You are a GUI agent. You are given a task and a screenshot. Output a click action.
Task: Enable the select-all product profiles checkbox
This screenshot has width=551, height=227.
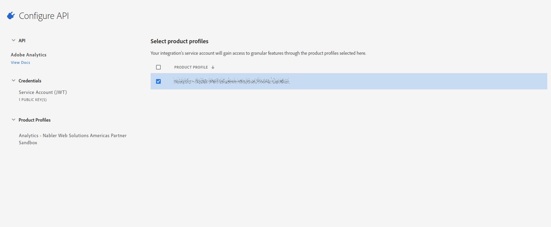(158, 67)
